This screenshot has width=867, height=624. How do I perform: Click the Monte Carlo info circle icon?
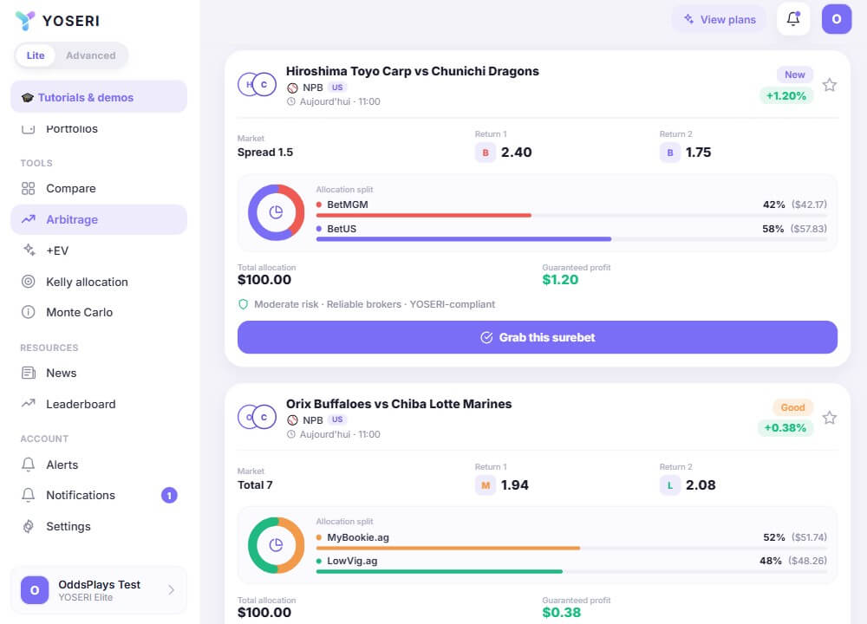pyautogui.click(x=29, y=312)
